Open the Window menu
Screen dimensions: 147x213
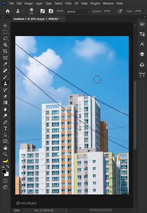pos(108,3)
